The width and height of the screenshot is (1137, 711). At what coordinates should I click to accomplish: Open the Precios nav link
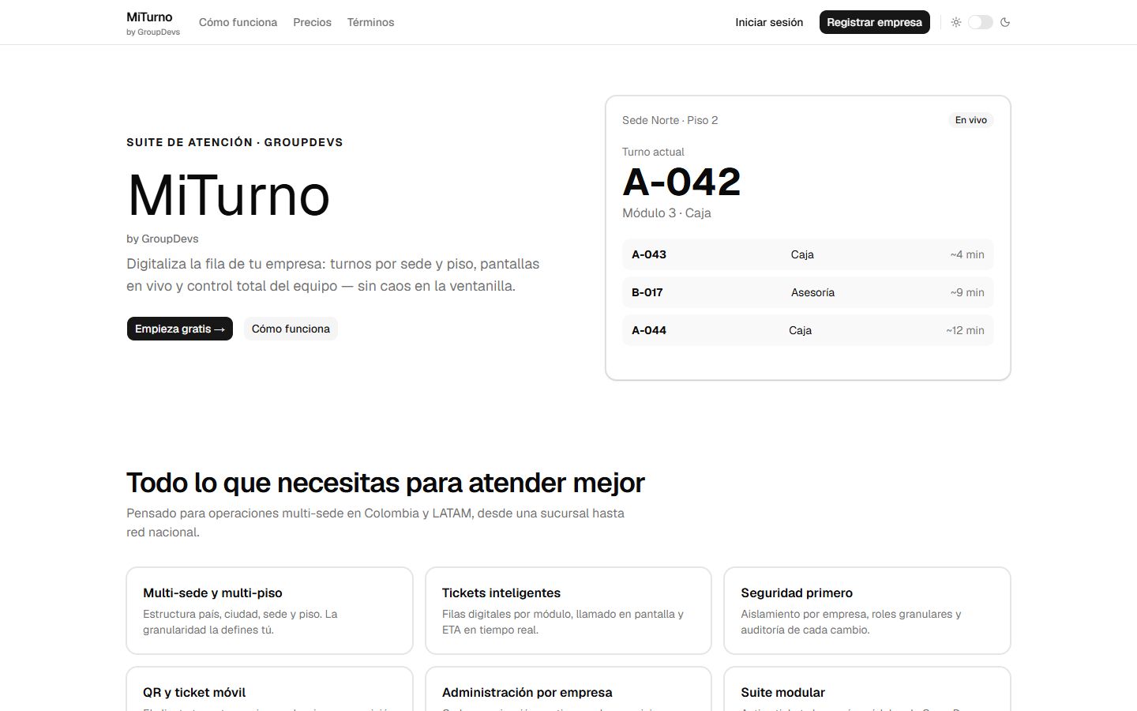tap(312, 22)
